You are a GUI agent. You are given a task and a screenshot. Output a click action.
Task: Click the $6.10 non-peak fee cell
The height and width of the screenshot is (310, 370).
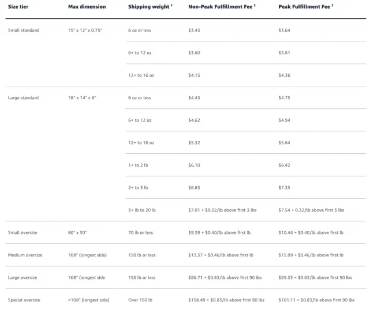click(194, 165)
